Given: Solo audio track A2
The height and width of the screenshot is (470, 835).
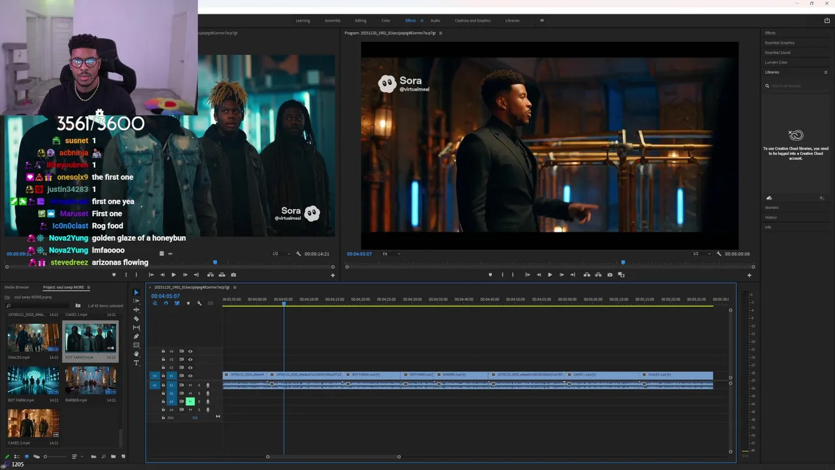Looking at the screenshot, I should tap(199, 393).
